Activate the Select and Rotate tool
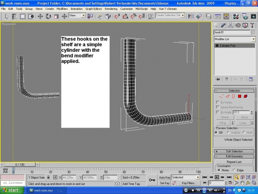 48,16
